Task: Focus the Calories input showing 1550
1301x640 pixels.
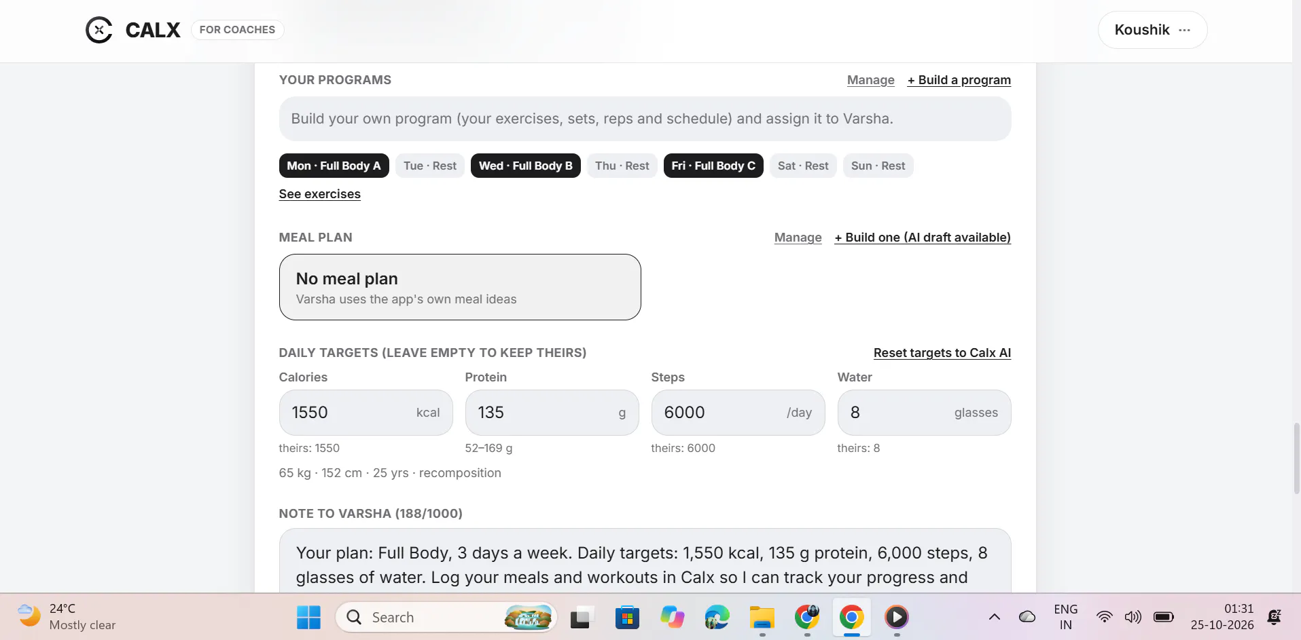Action: 366,413
